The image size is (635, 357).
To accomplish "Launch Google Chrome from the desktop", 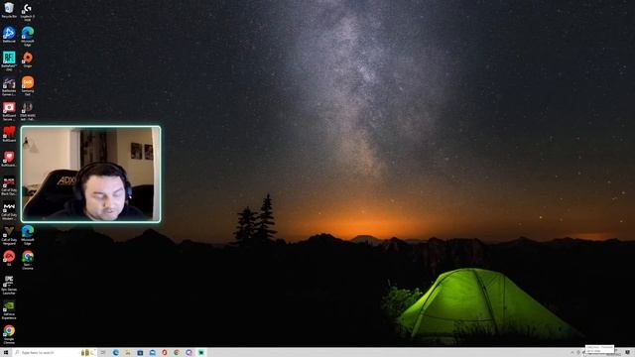I will point(9,334).
